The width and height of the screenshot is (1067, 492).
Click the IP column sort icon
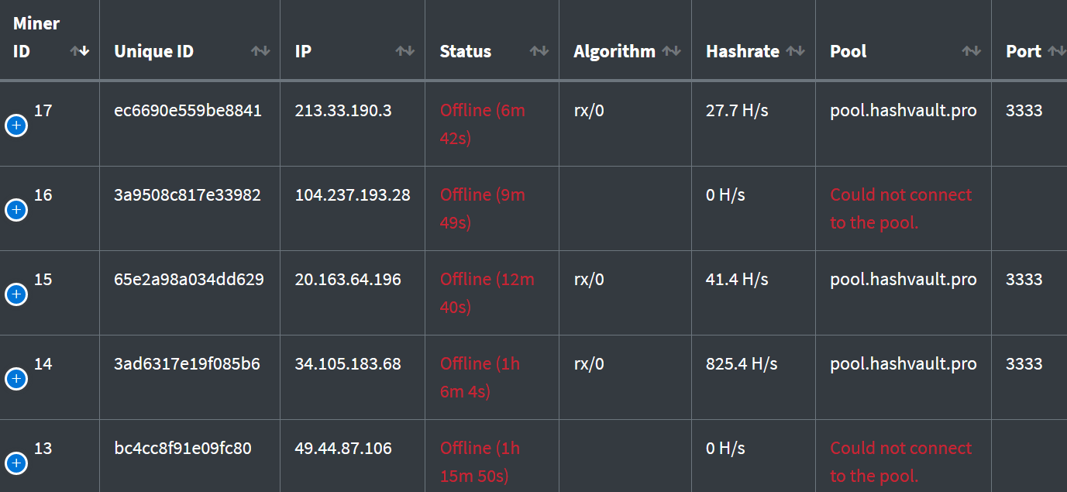tap(404, 51)
